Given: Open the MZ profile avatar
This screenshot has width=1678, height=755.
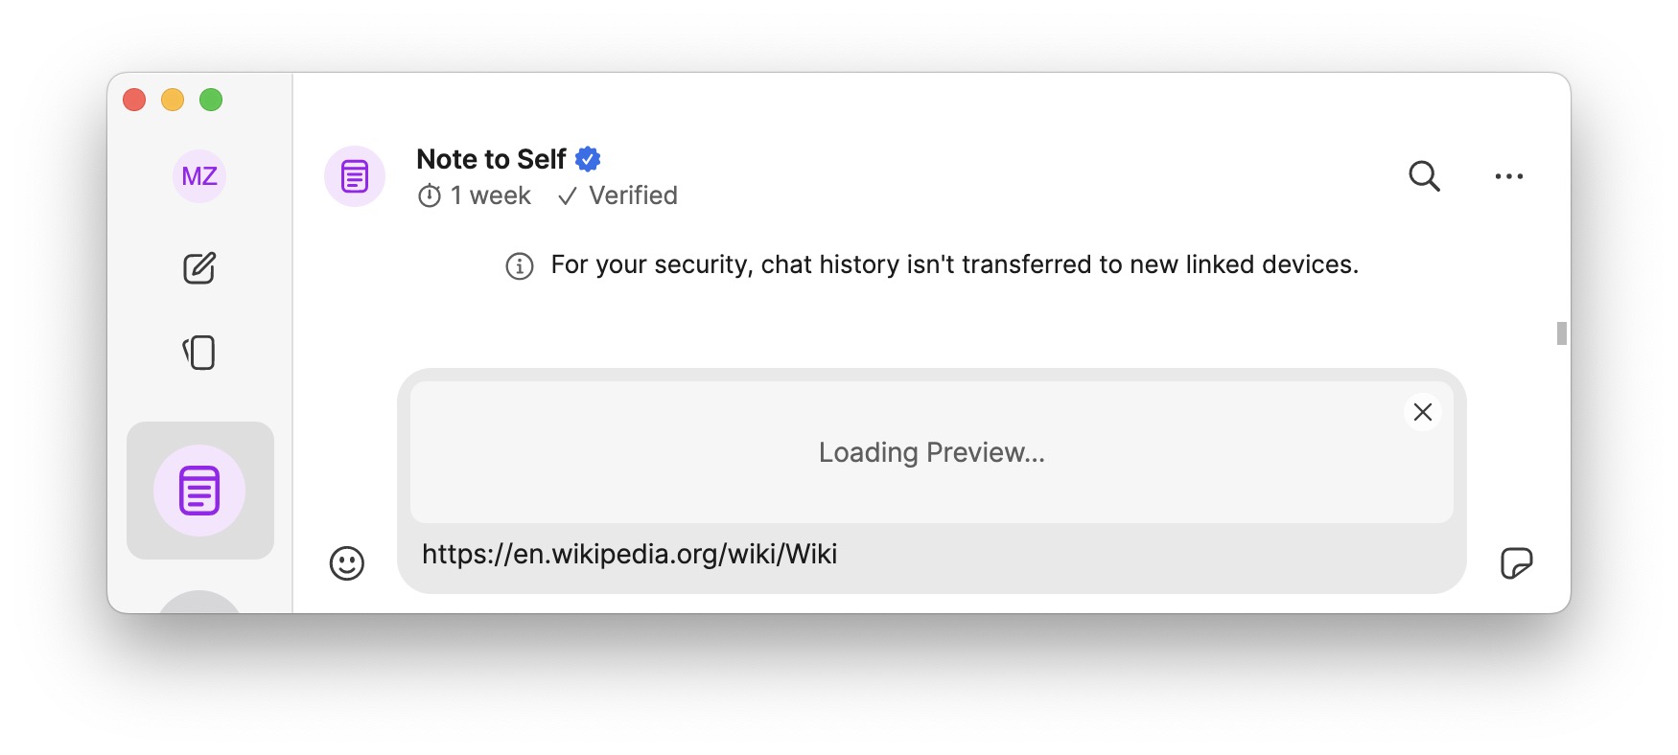Looking at the screenshot, I should point(198,176).
